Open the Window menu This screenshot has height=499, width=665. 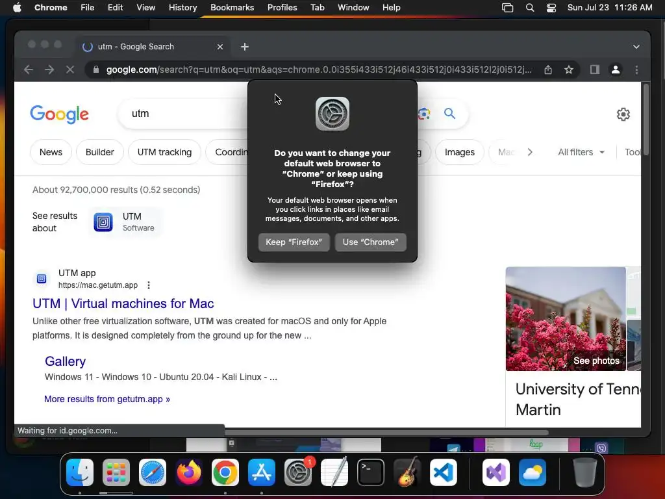353,7
